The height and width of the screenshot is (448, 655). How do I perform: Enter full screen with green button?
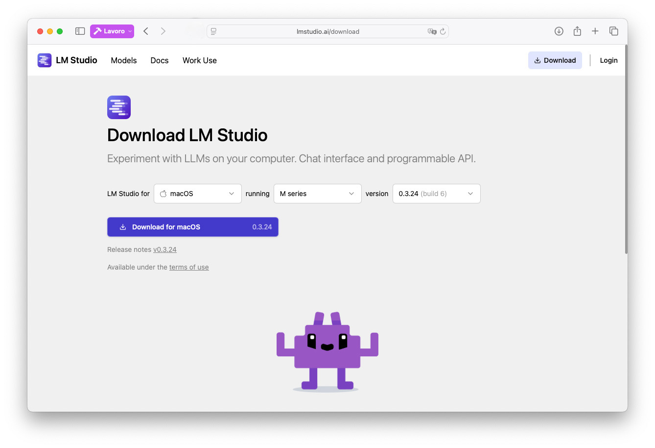(60, 31)
